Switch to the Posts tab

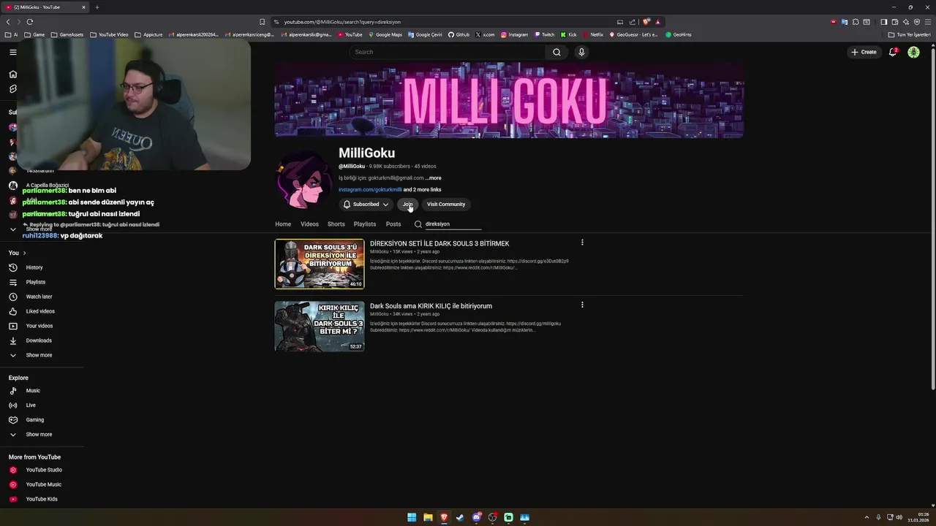click(393, 224)
